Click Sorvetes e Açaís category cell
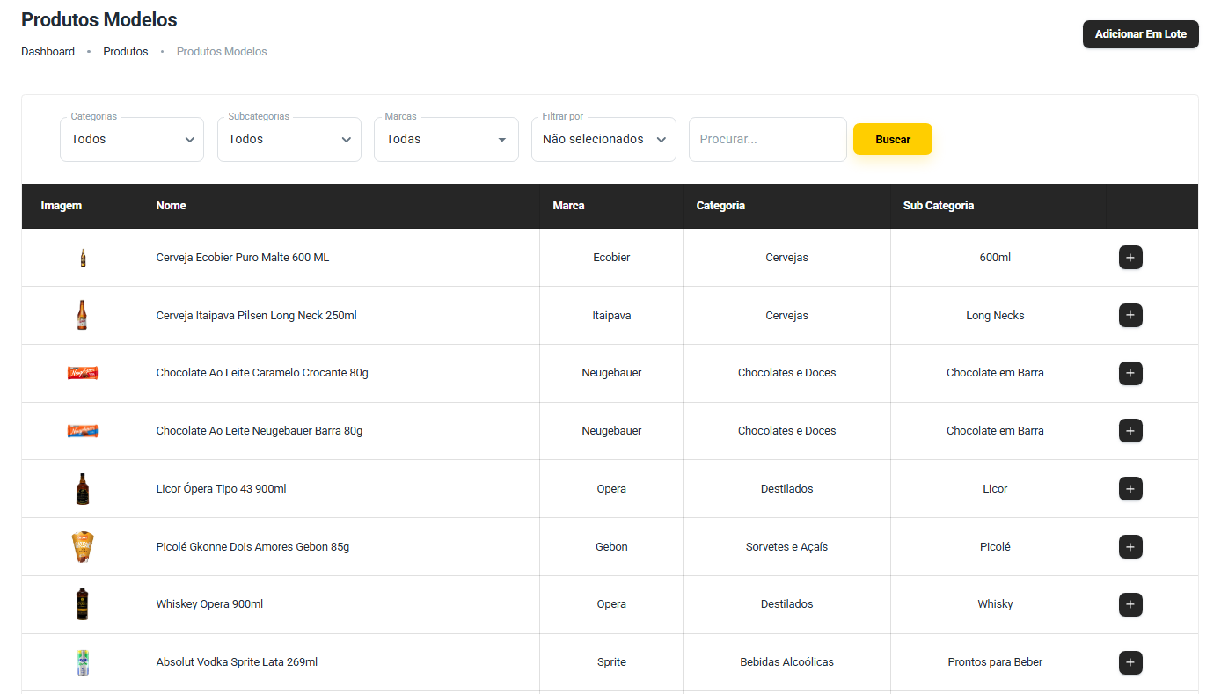1221x694 pixels. coord(786,547)
